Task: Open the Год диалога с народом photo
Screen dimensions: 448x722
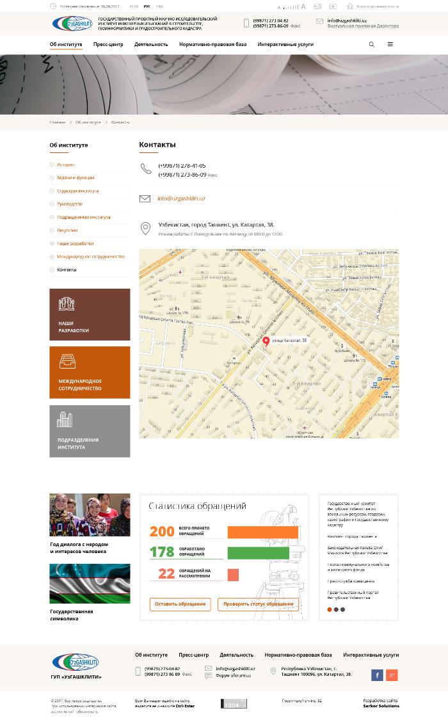Action: point(90,515)
